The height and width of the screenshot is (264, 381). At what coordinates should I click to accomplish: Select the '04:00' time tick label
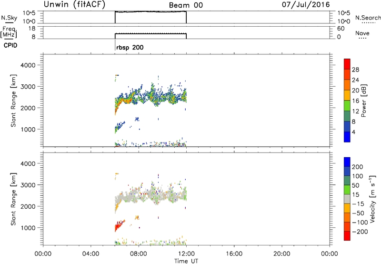click(x=90, y=254)
